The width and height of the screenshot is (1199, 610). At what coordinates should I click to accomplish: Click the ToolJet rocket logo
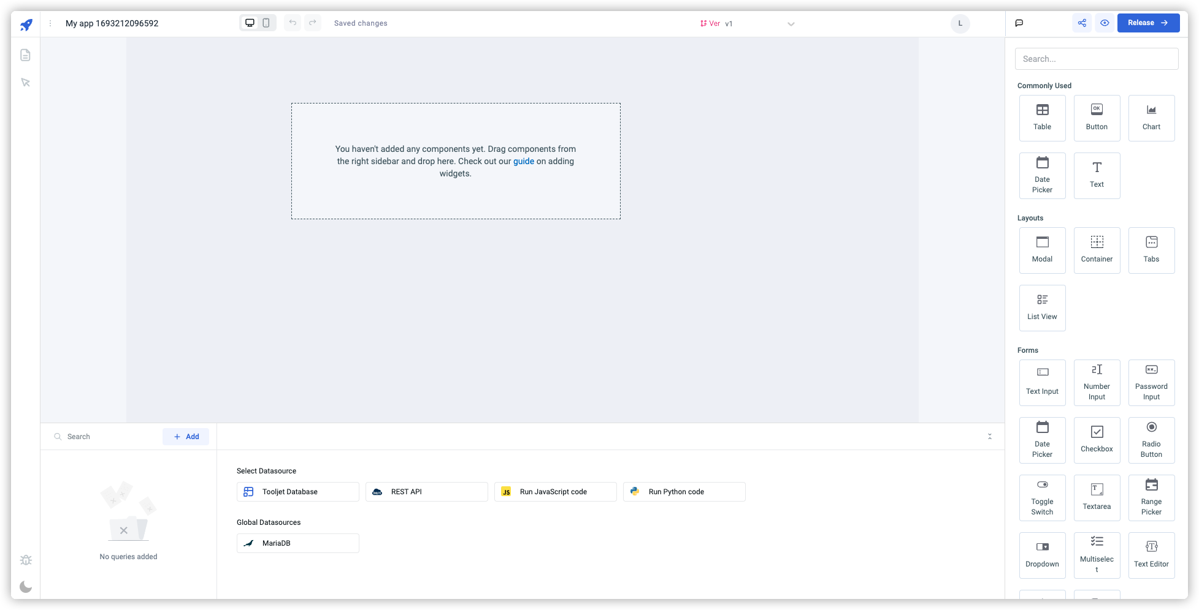(26, 24)
